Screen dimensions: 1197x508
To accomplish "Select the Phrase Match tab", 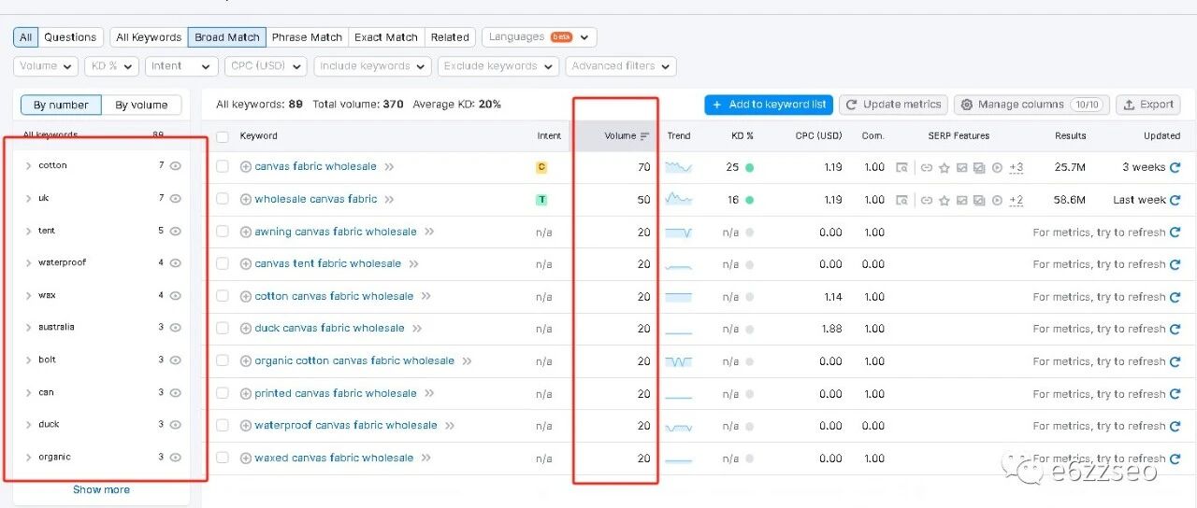I will point(307,37).
